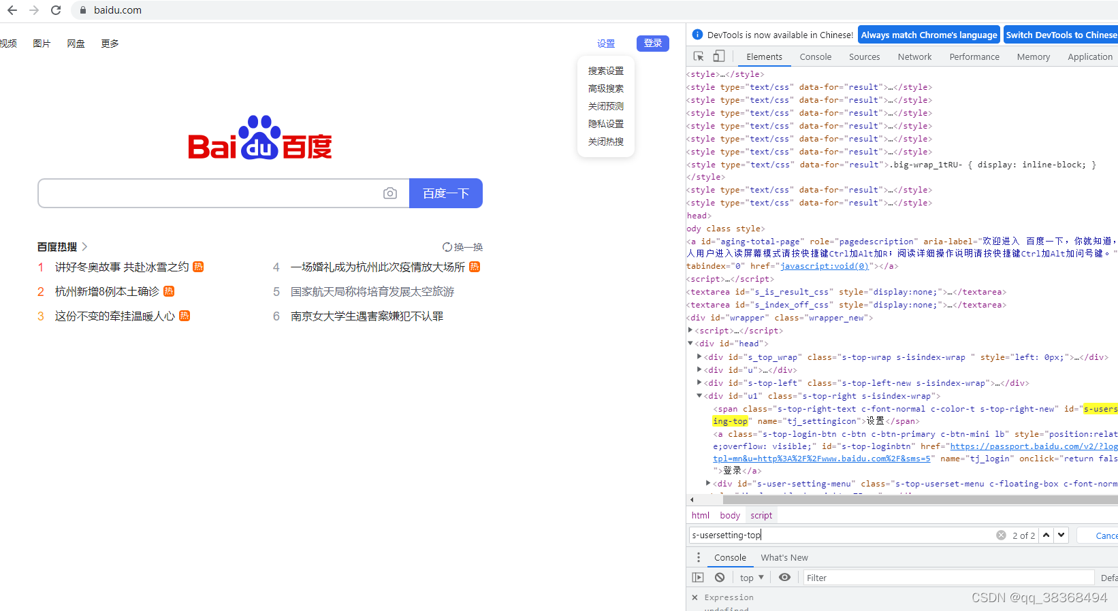The height and width of the screenshot is (611, 1118).
Task: Open the Memory tab
Action: [x=1033, y=56]
